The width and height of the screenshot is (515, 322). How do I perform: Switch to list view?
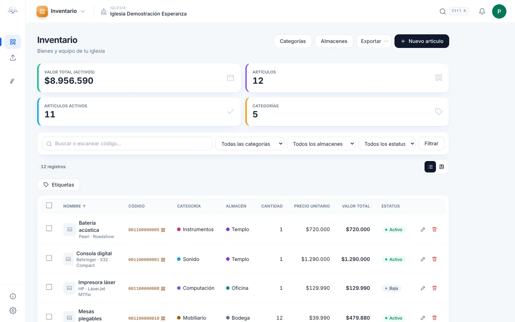[430, 167]
